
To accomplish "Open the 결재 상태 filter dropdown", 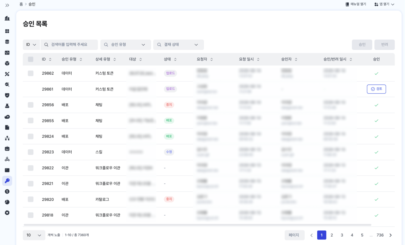I will pyautogui.click(x=179, y=45).
